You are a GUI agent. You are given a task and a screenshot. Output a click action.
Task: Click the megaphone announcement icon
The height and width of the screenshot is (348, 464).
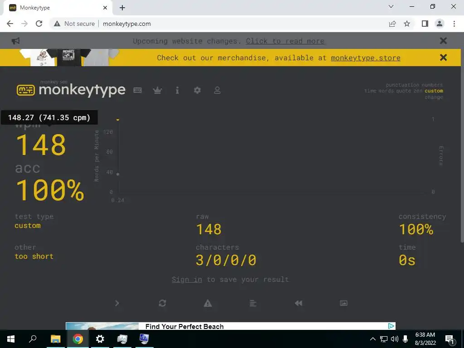[x=16, y=41]
